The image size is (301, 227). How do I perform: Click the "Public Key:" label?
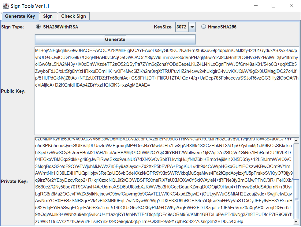[13, 91]
